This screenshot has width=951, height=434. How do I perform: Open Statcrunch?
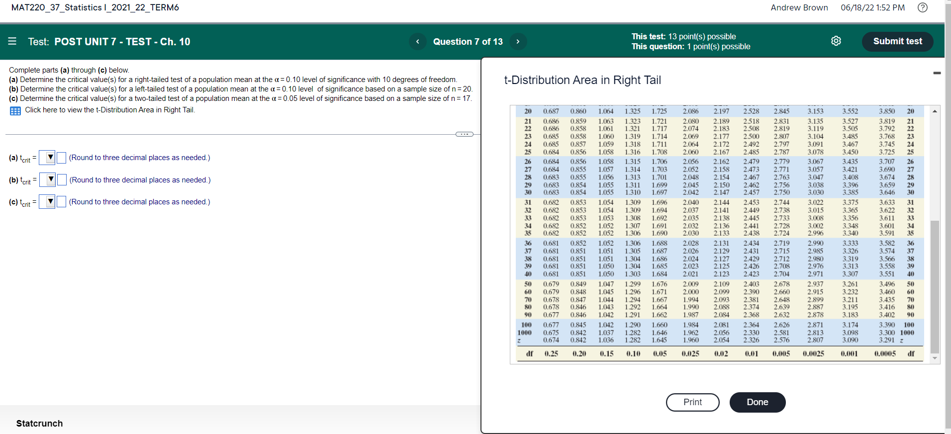tap(40, 424)
